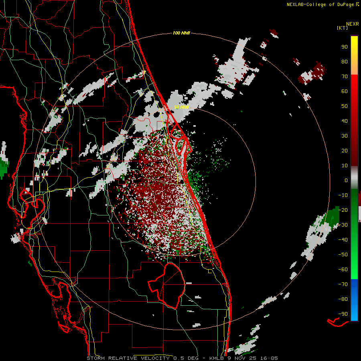Click the 50 NMI range ring label
The height and width of the screenshot is (361, 361).
pyautogui.click(x=181, y=107)
